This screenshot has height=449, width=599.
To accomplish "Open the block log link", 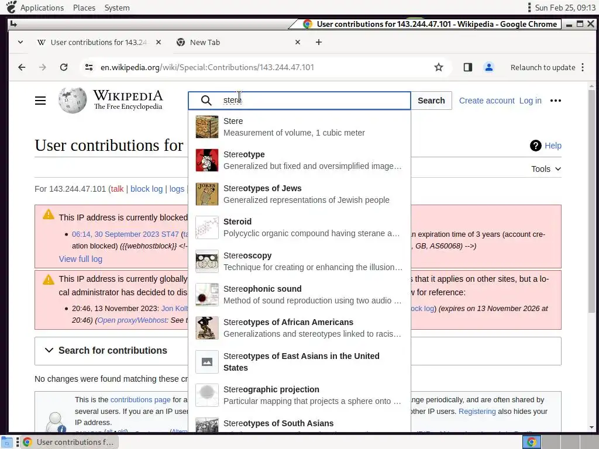I will (146, 189).
